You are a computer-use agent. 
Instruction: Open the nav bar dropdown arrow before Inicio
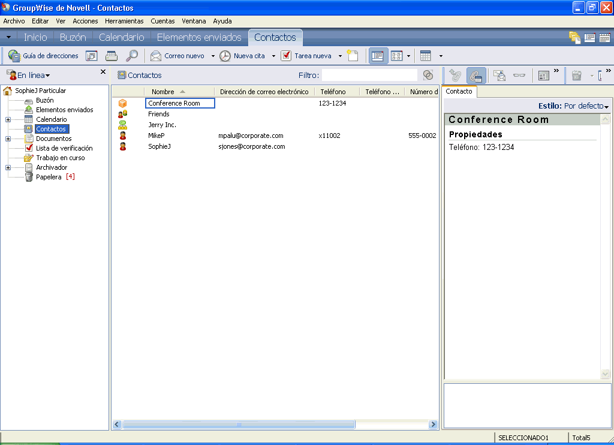pyautogui.click(x=8, y=38)
